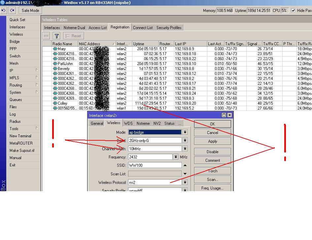Expand the Routing submenu

click(37, 85)
